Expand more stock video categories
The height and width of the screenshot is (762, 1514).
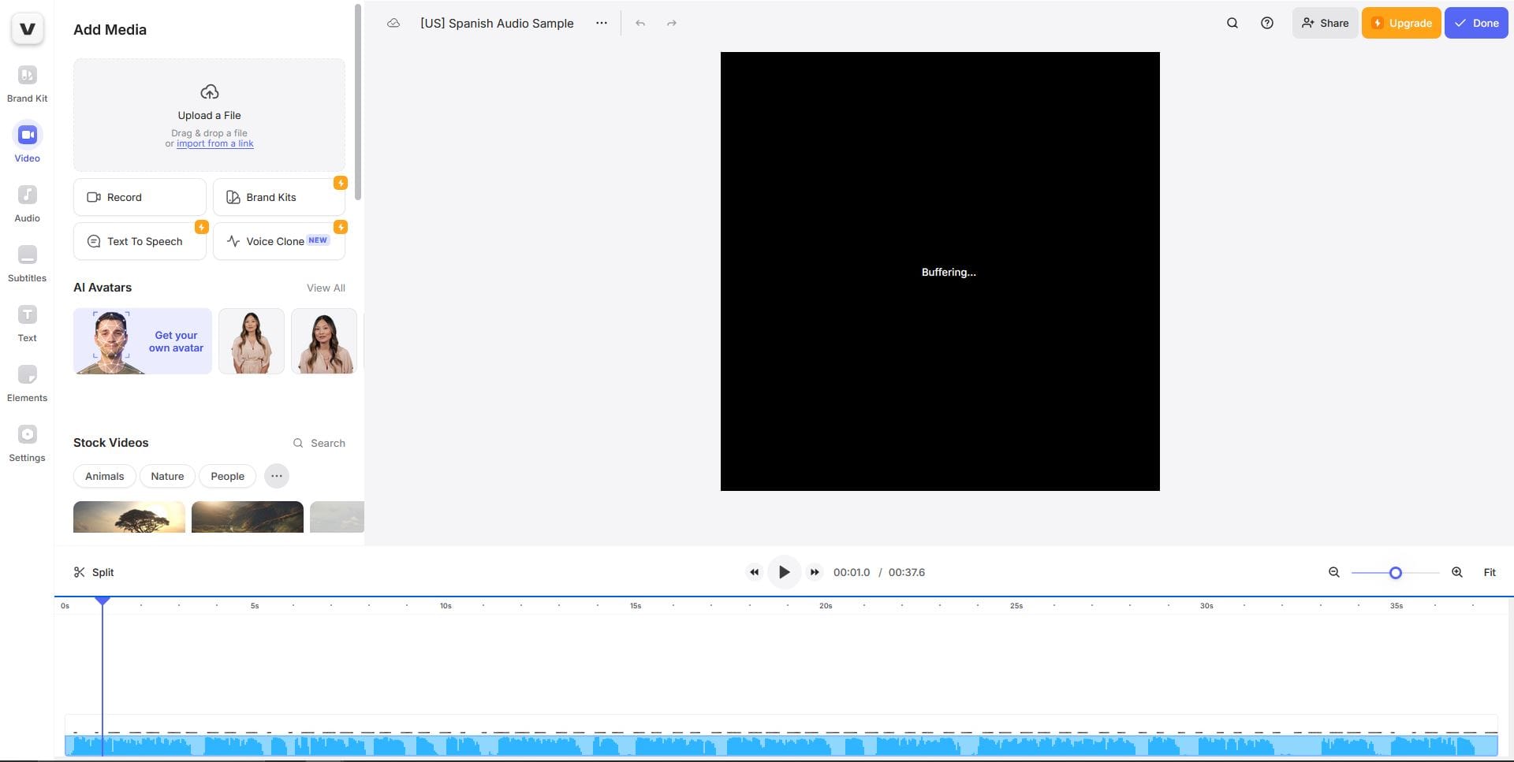pyautogui.click(x=277, y=476)
